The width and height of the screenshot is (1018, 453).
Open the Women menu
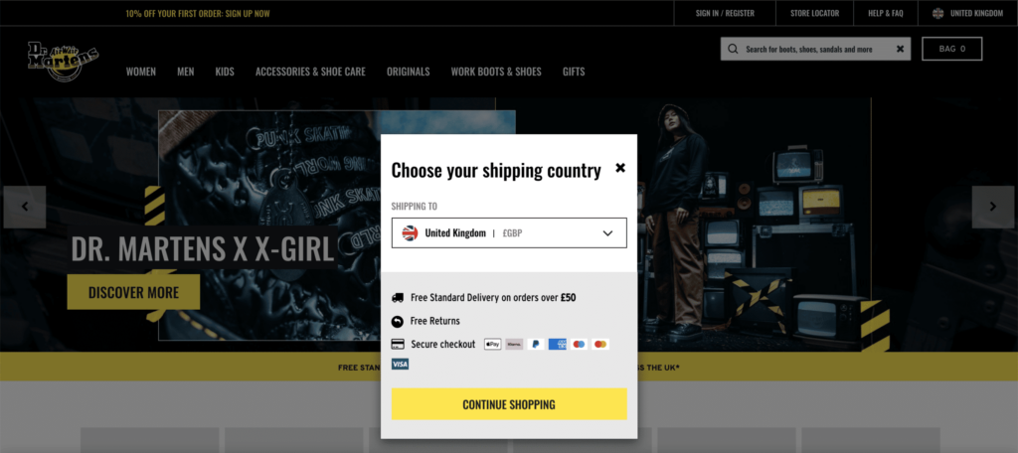coord(141,72)
